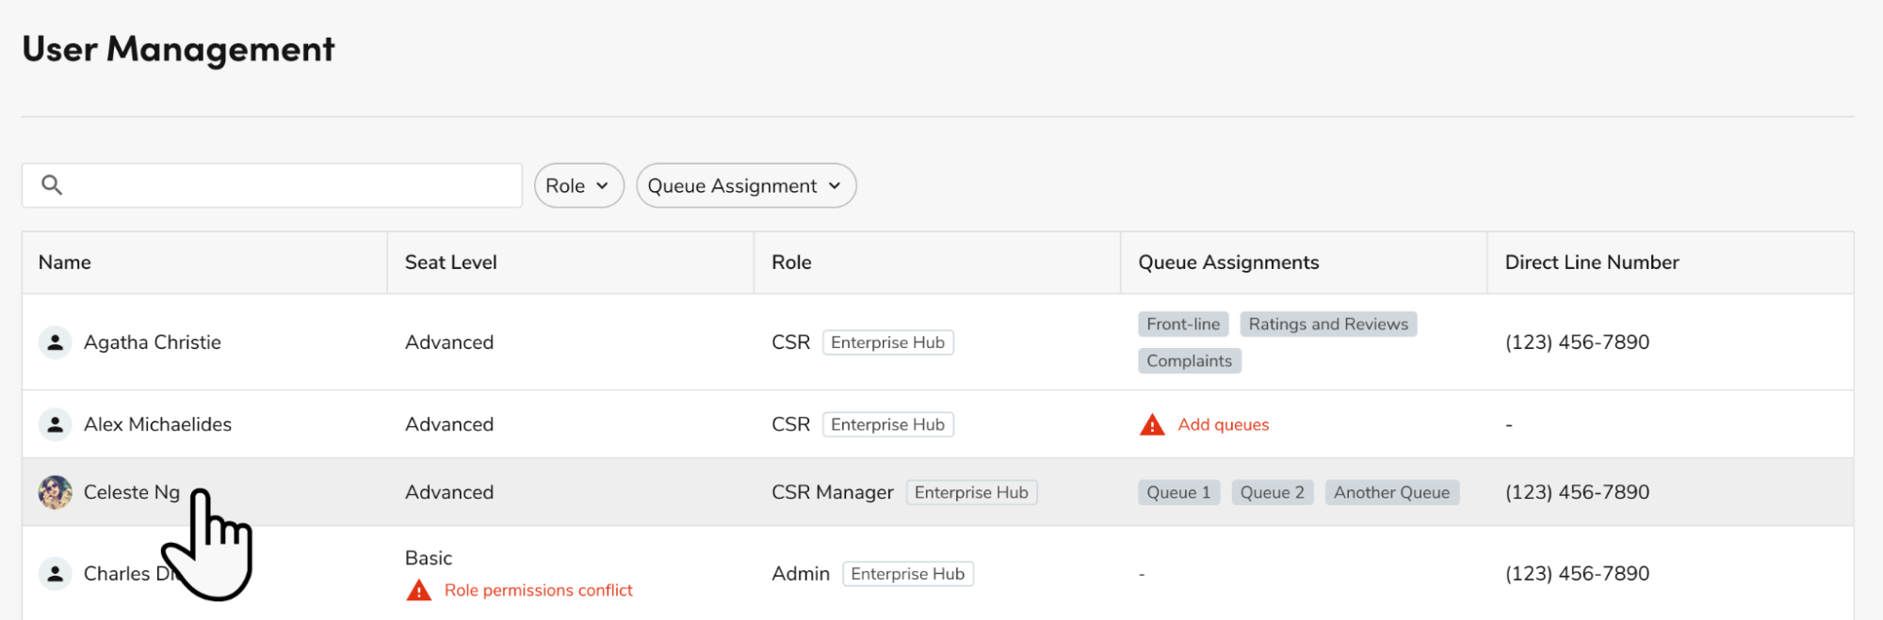Click inside the user search field

point(292,185)
